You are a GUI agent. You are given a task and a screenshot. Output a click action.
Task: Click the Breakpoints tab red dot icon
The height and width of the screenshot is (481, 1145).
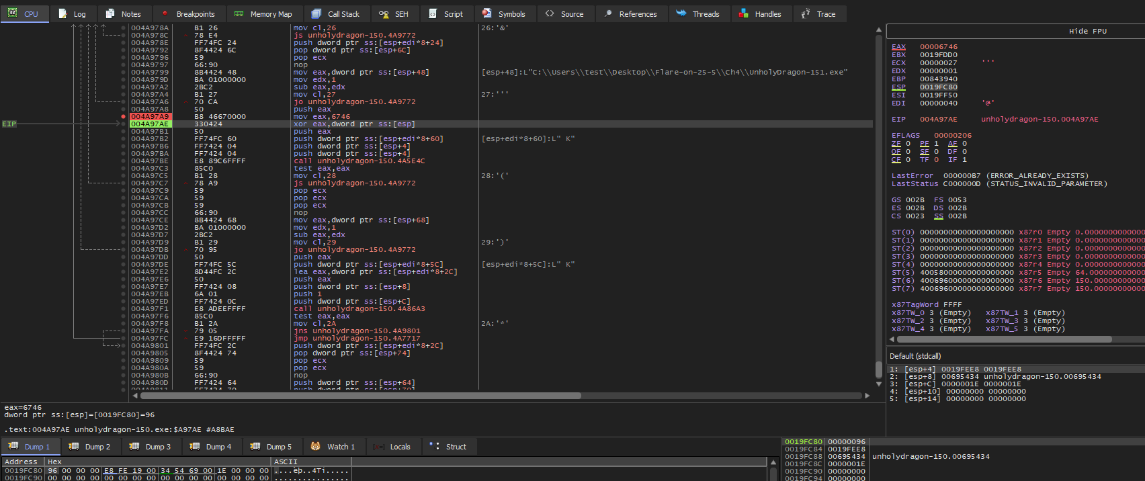click(165, 14)
